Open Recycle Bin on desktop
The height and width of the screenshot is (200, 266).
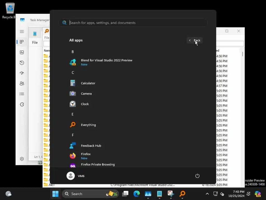[10, 10]
